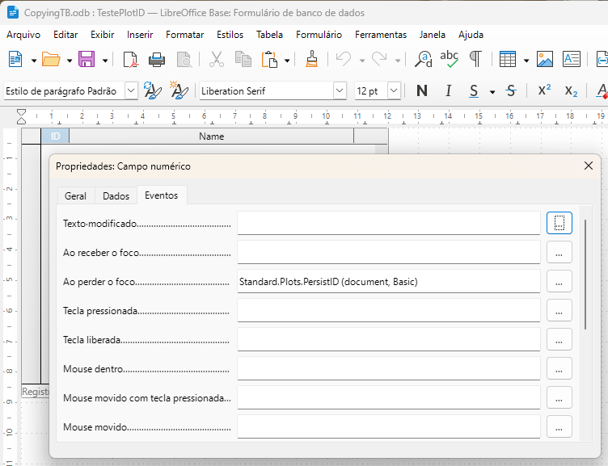This screenshot has height=466, width=608.
Task: Click the Superscript icon
Action: click(545, 90)
